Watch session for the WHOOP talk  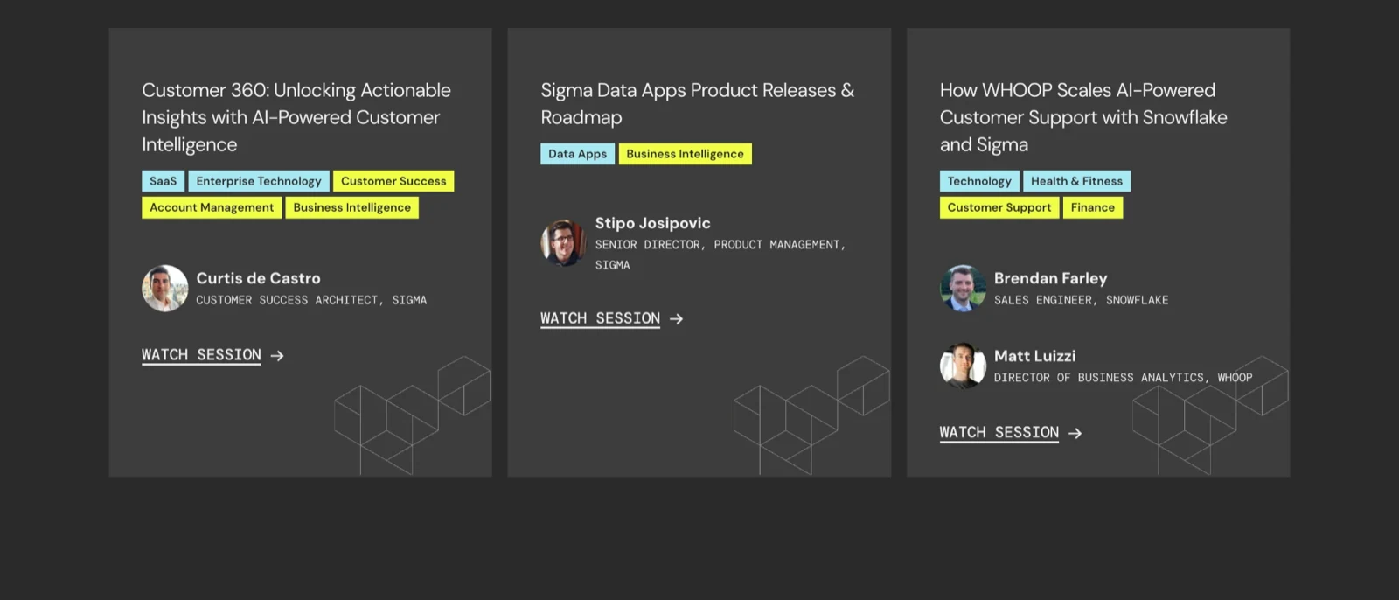pyautogui.click(x=999, y=432)
